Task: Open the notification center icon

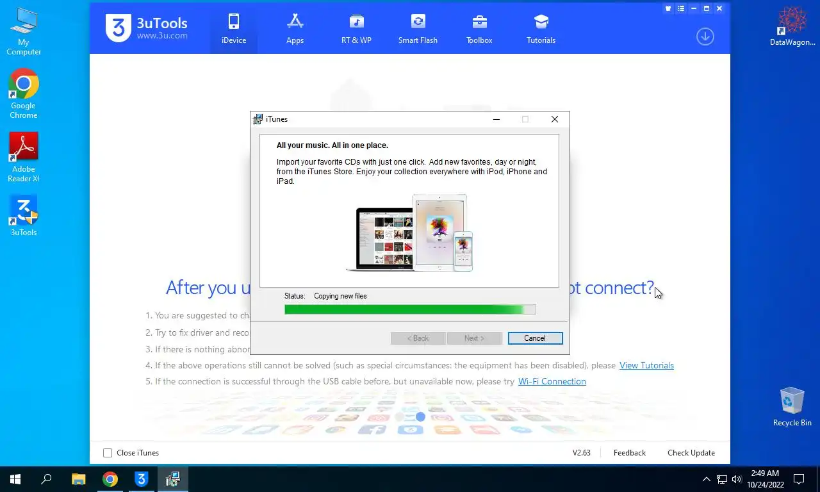Action: coord(799,479)
